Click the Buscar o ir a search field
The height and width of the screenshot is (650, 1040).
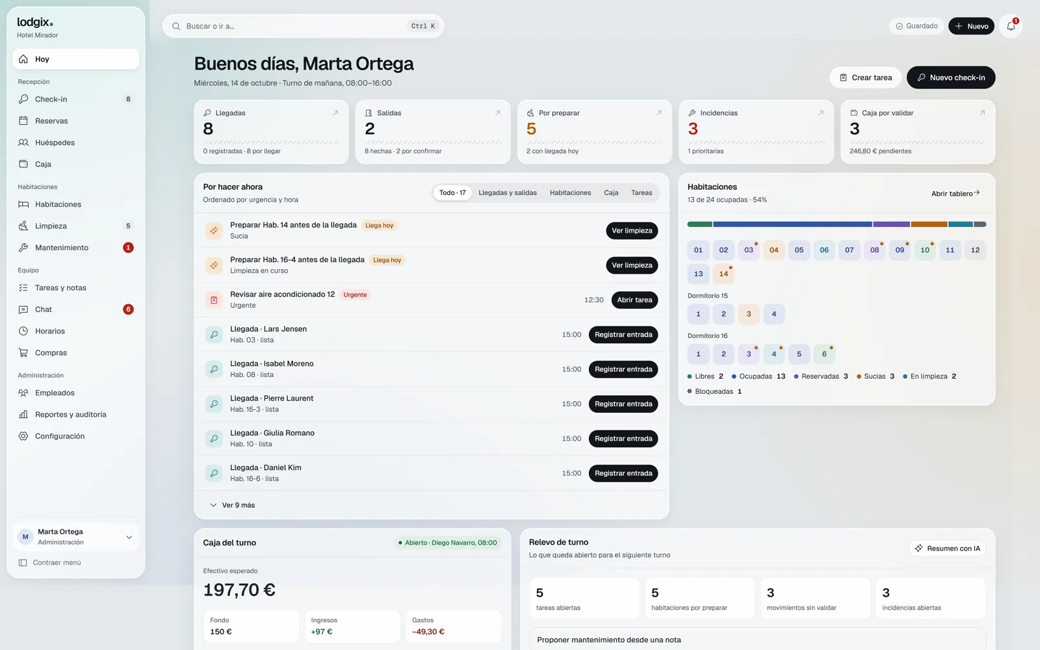[x=303, y=26]
